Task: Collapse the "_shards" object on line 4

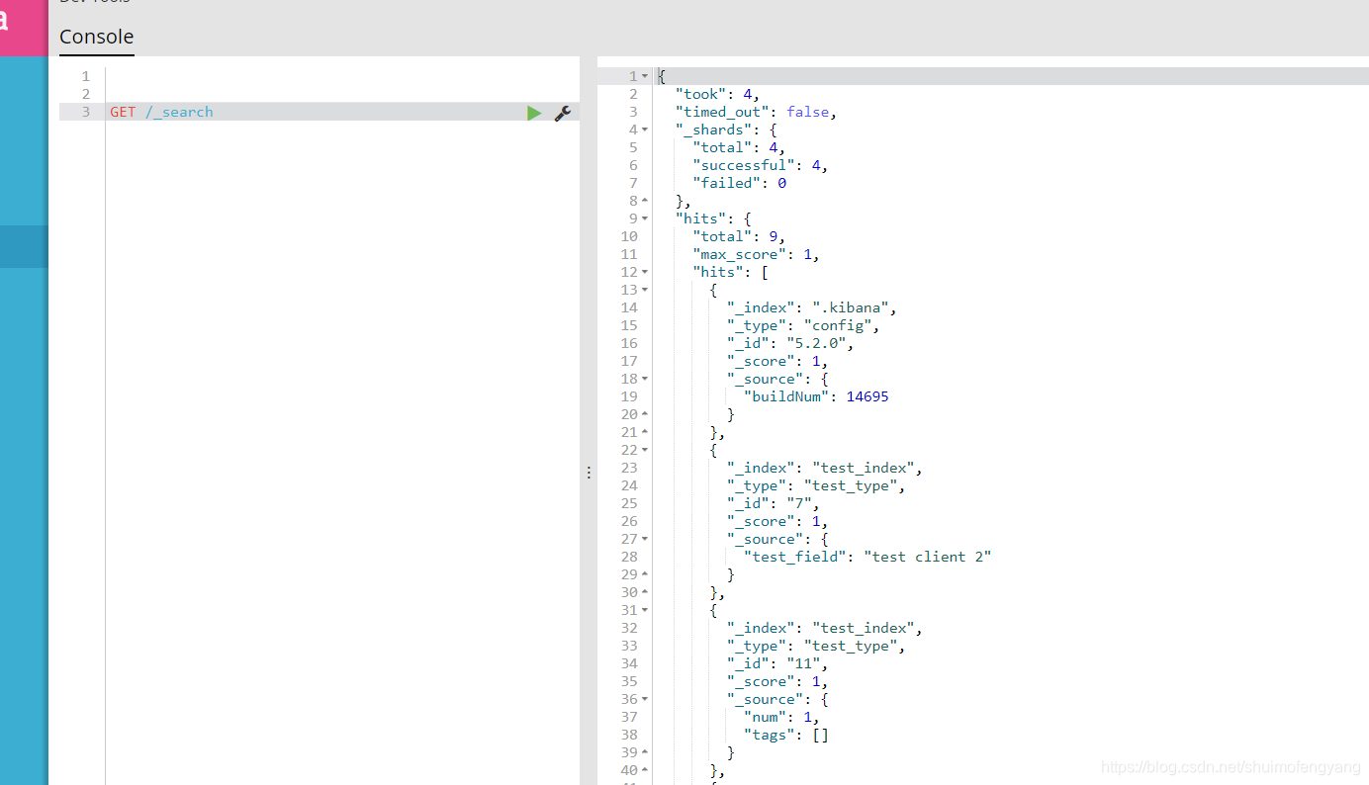Action: click(x=645, y=130)
